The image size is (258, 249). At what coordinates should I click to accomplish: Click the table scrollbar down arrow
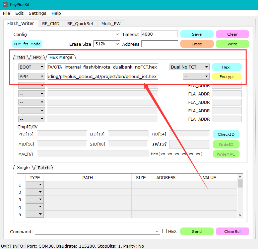point(240,215)
